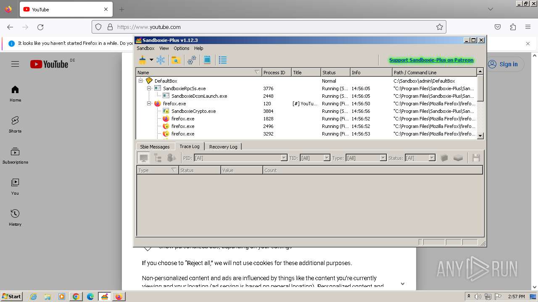The width and height of the screenshot is (538, 302).
Task: Click the snowflake Keep Terminated icon
Action: [x=161, y=60]
